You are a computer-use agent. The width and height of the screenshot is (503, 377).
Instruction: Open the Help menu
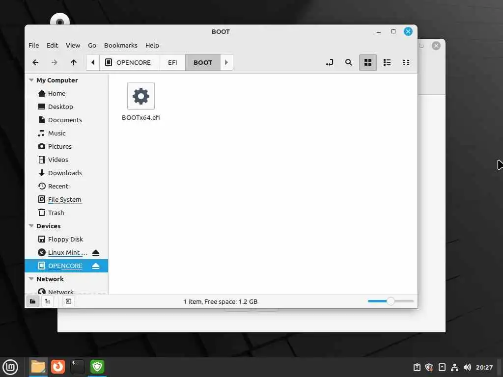click(x=152, y=46)
